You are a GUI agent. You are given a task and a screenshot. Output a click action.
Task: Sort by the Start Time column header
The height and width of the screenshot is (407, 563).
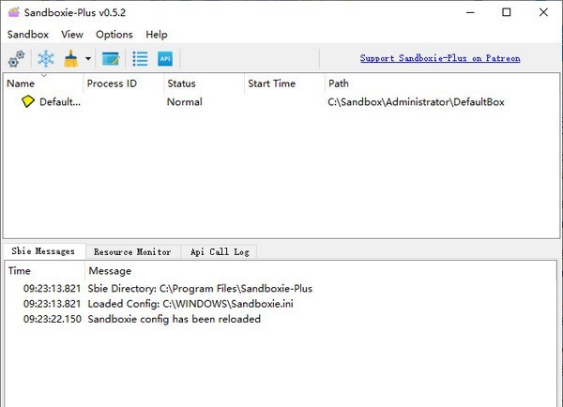284,83
